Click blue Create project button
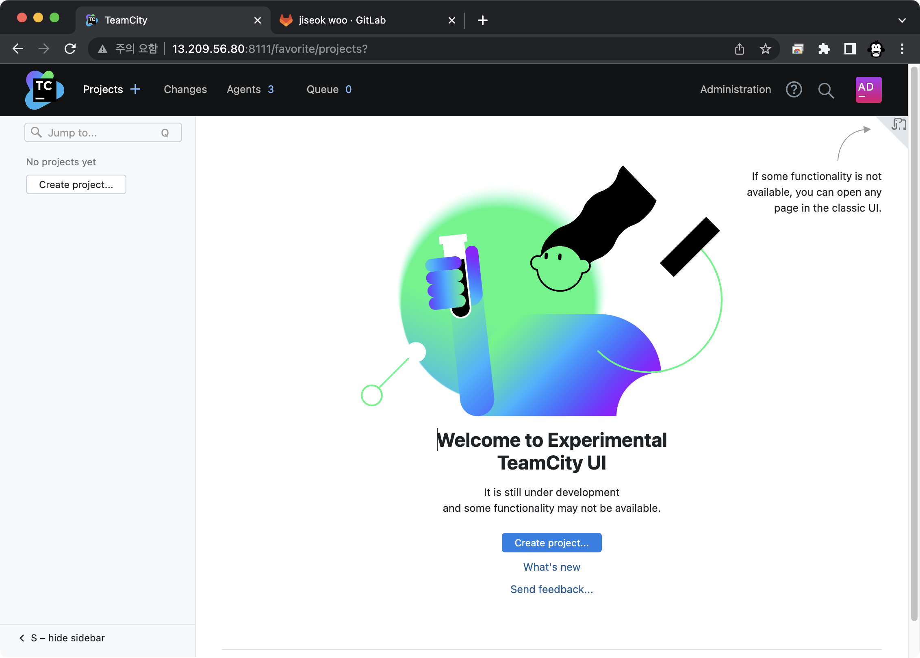 point(551,543)
